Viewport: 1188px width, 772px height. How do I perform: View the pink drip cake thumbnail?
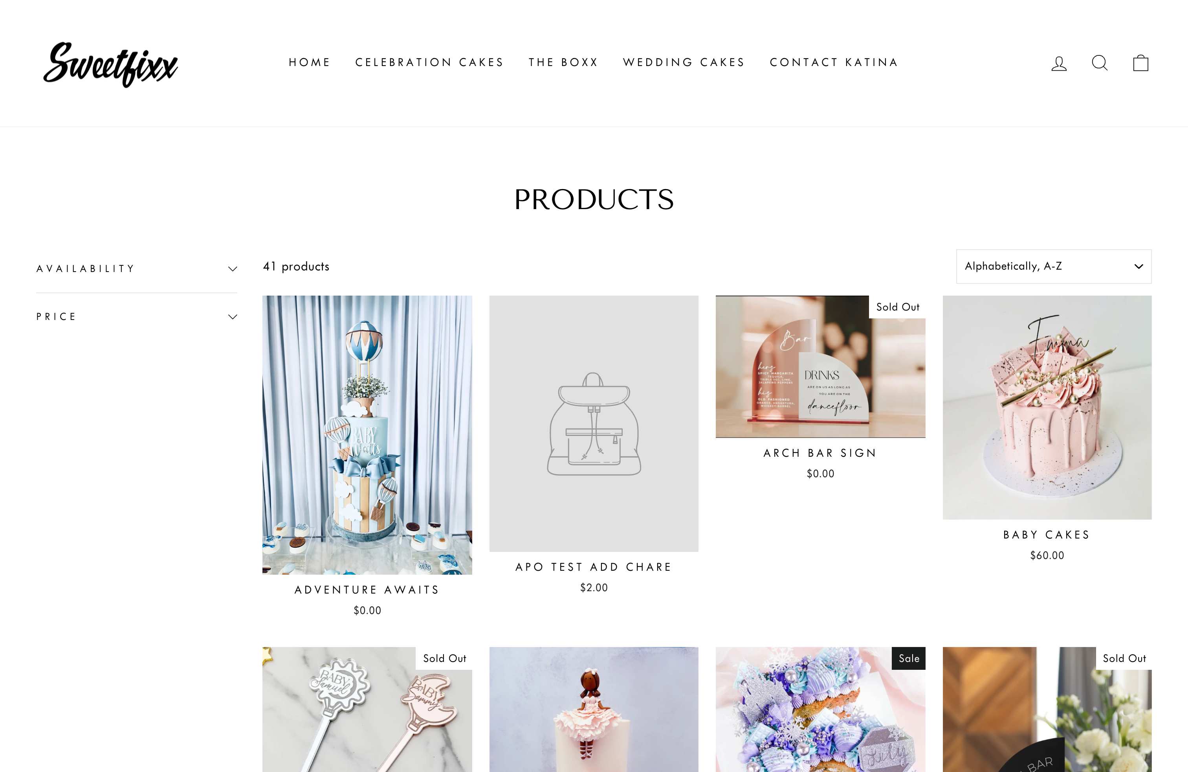pyautogui.click(x=1047, y=408)
